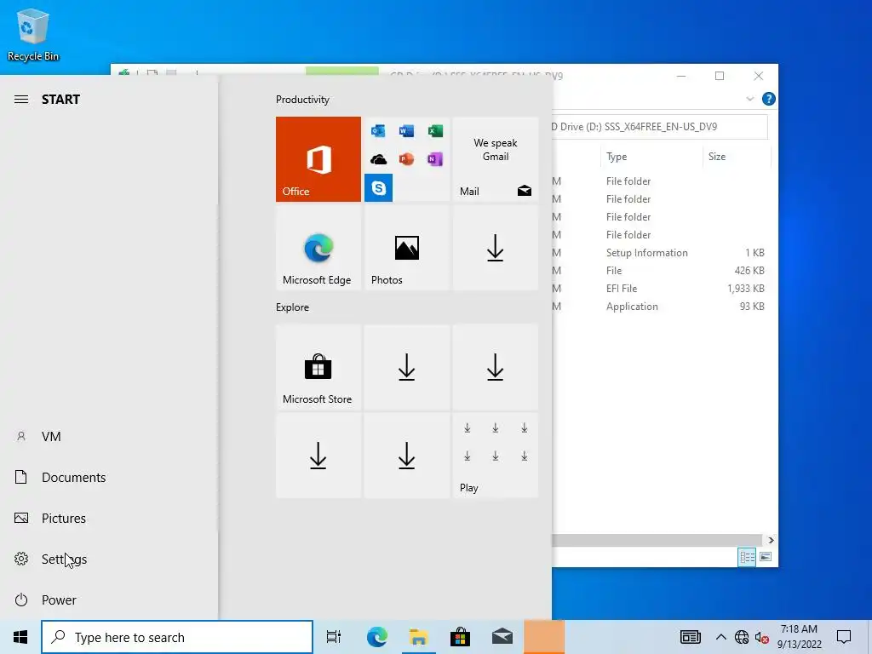872x654 pixels.
Task: Click the right arrow of the horizontal scrollbar
Action: pyautogui.click(x=771, y=540)
